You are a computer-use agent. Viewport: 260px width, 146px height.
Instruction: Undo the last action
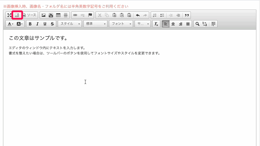[x=138, y=15]
